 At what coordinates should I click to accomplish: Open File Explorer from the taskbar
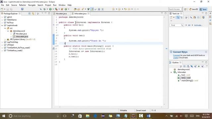[87, 116]
